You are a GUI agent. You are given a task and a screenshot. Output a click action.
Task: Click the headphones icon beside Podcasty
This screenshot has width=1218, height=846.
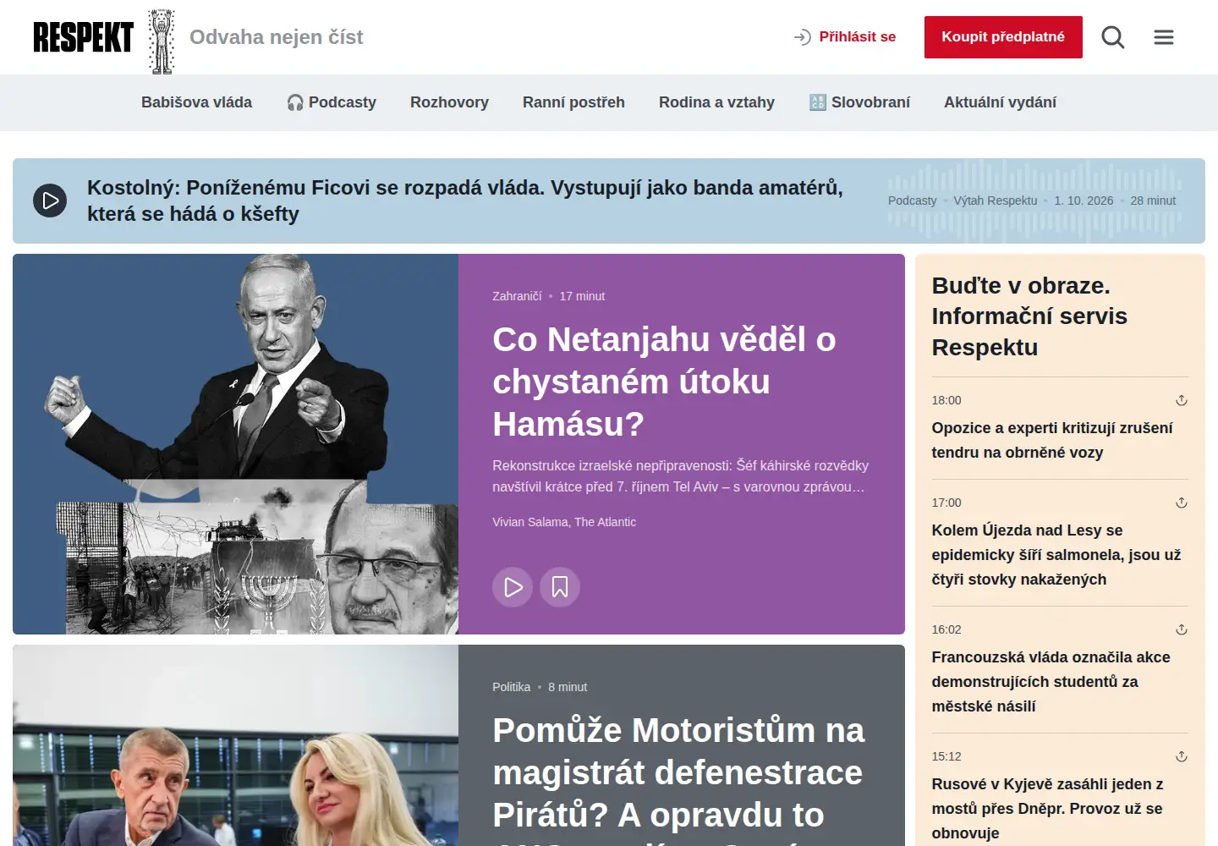coord(295,102)
